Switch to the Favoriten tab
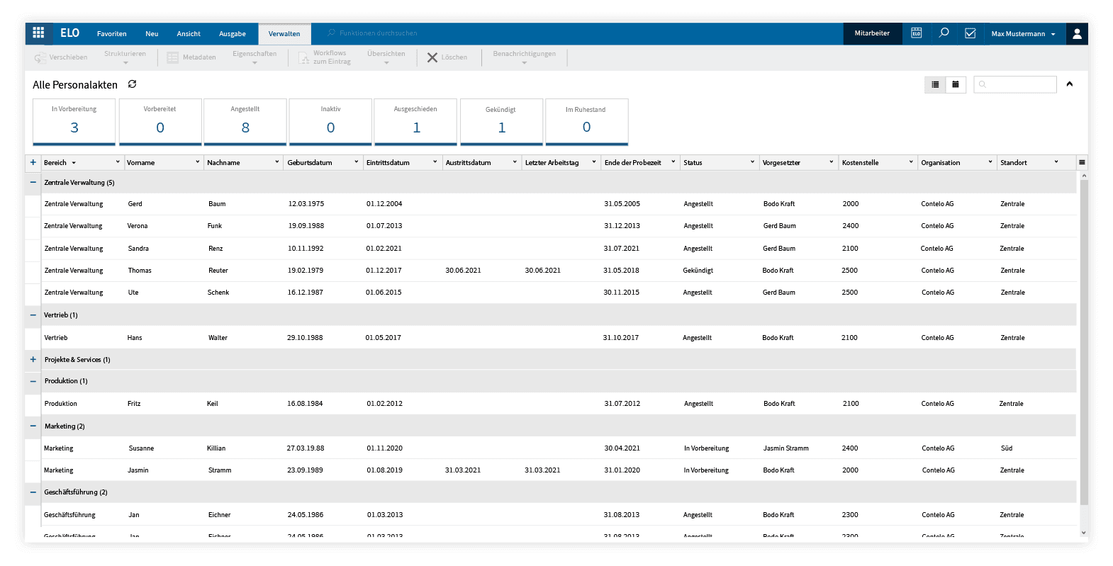This screenshot has width=1113, height=566. (111, 33)
